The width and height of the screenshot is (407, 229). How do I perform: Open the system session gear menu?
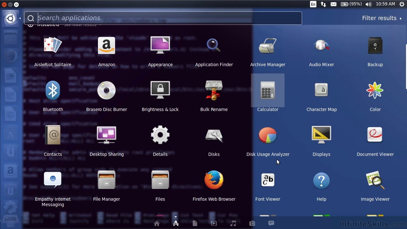click(402, 4)
